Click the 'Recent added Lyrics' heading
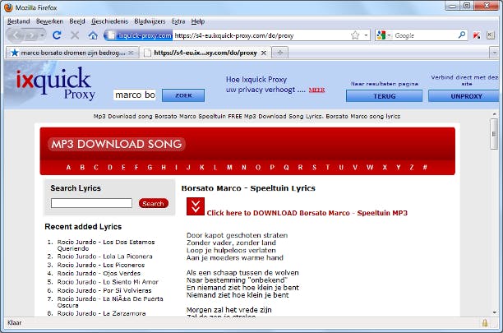503x333 pixels. [83, 226]
